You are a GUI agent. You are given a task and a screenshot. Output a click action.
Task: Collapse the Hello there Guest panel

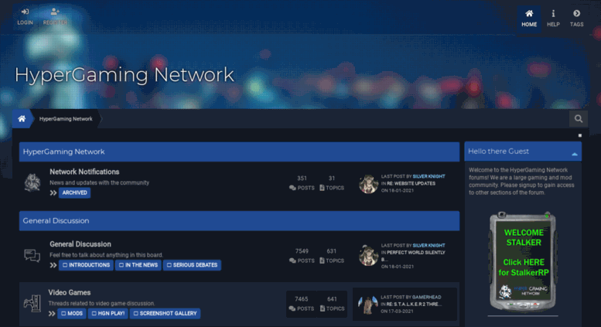(x=574, y=154)
